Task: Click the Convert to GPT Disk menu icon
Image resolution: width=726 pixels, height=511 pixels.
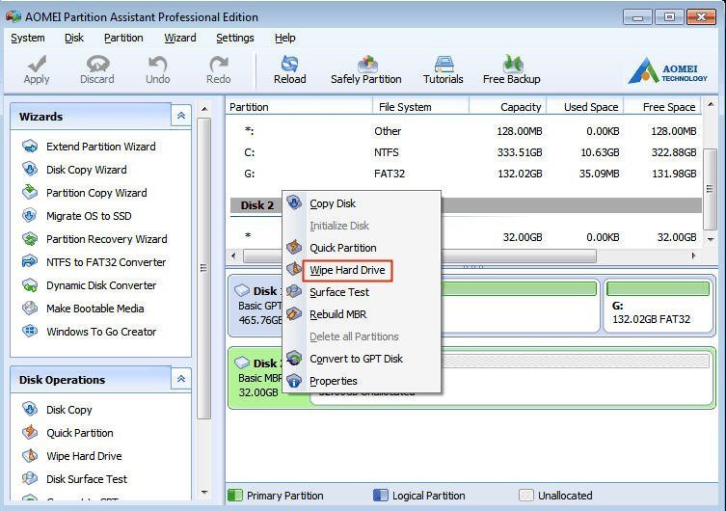Action: 294,359
